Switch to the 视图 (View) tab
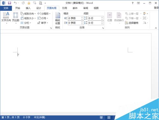 point(96,8)
